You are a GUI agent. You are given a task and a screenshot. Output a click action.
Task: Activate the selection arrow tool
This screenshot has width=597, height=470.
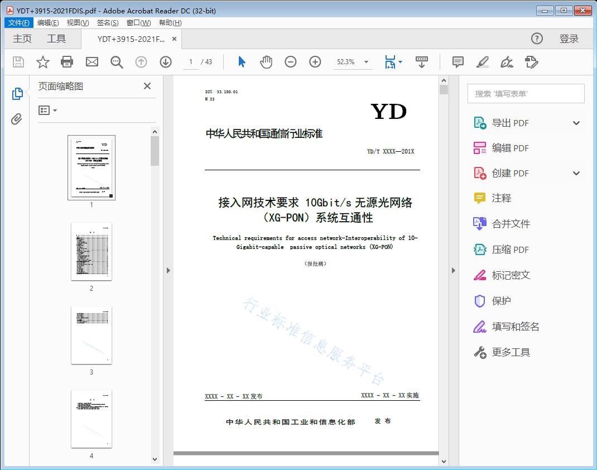coord(242,62)
